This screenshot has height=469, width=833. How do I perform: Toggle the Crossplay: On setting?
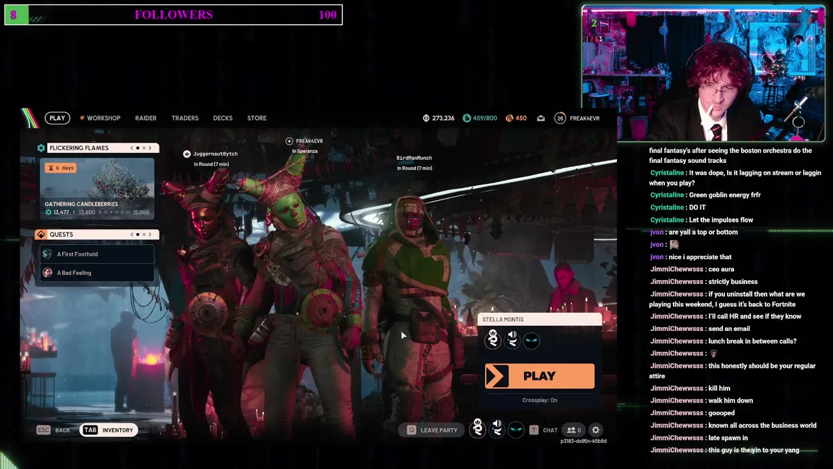coord(539,400)
